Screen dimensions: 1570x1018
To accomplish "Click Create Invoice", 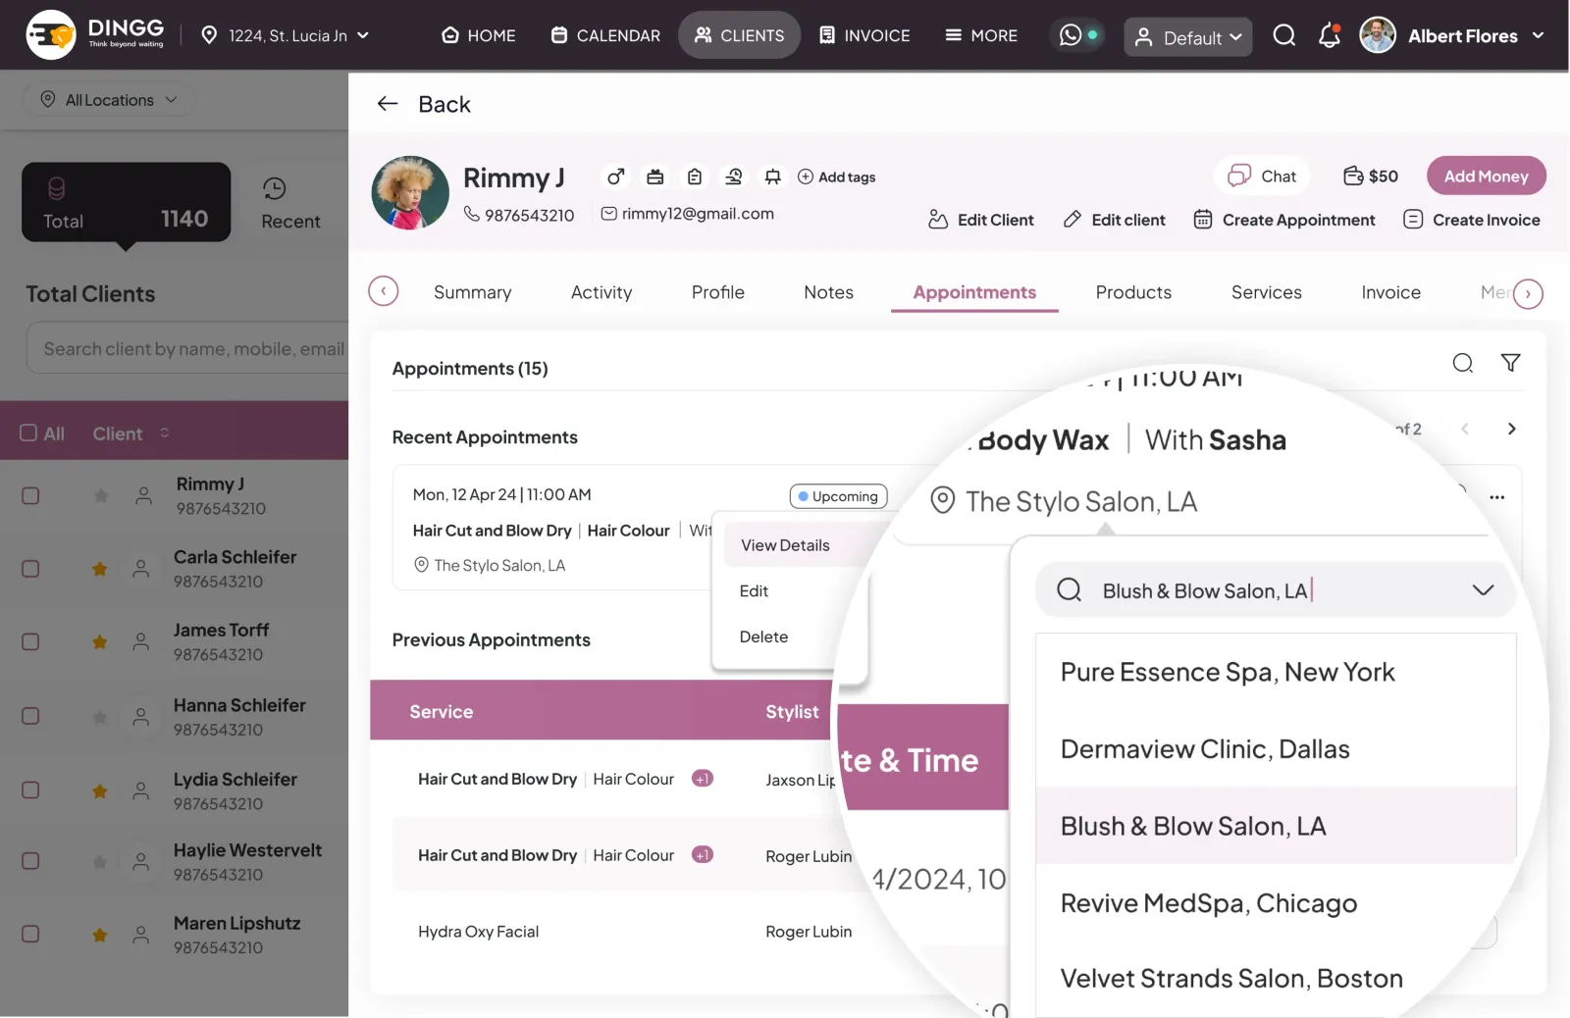I will tap(1472, 220).
